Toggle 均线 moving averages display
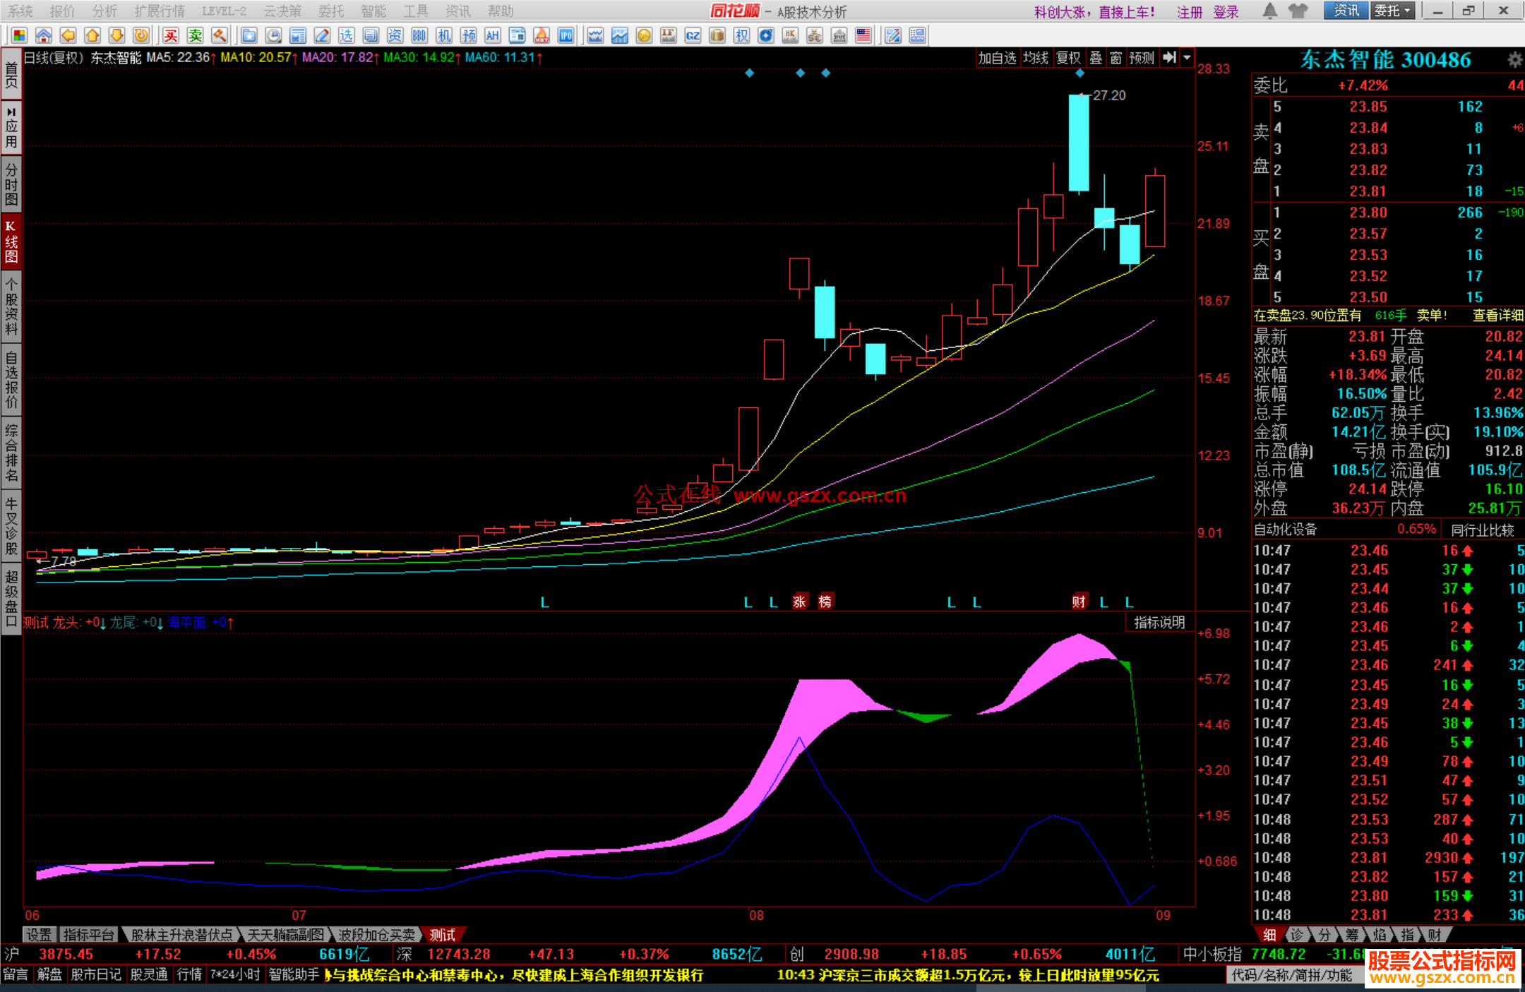This screenshot has width=1525, height=992. pyautogui.click(x=1036, y=58)
